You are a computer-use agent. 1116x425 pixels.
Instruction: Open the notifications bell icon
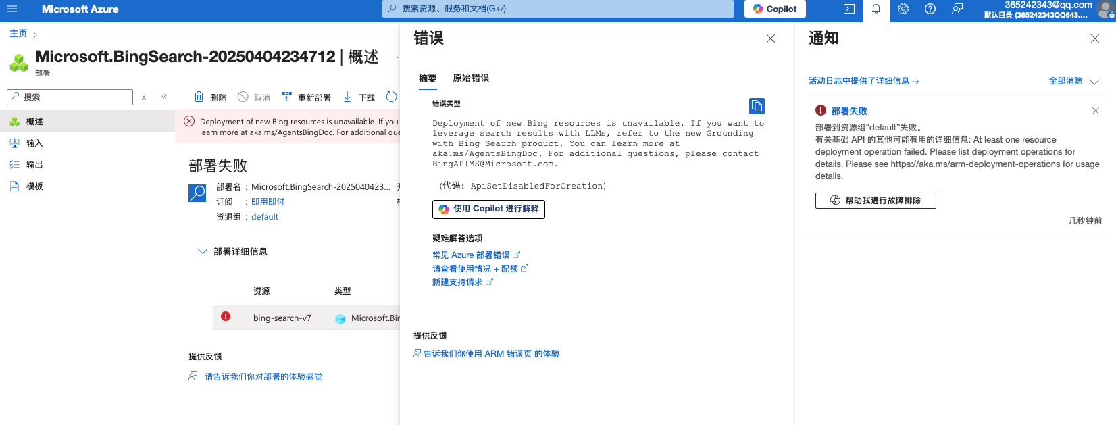tap(876, 9)
